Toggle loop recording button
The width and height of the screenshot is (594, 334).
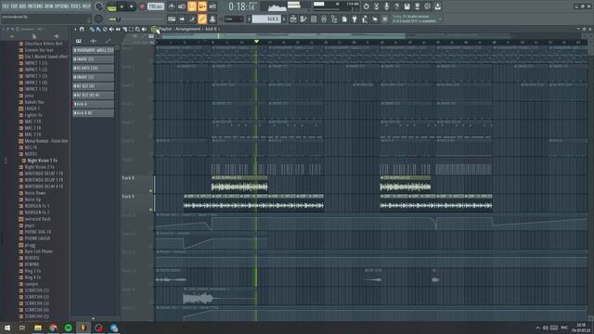(213, 6)
